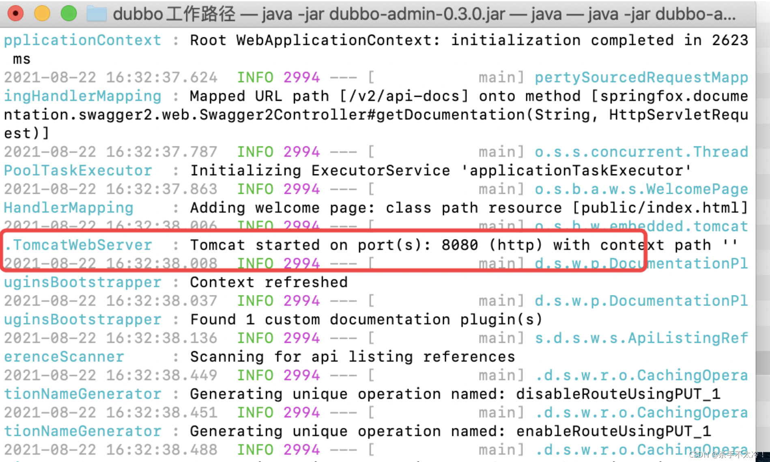Click the green zoom window button
Image resolution: width=770 pixels, height=462 pixels.
[69, 13]
